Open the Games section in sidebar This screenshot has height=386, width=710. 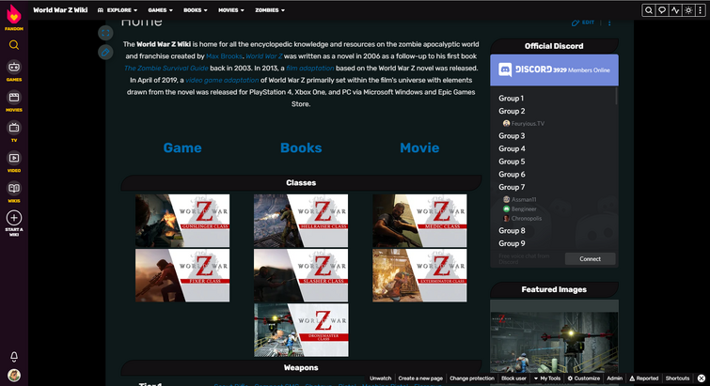pos(14,70)
